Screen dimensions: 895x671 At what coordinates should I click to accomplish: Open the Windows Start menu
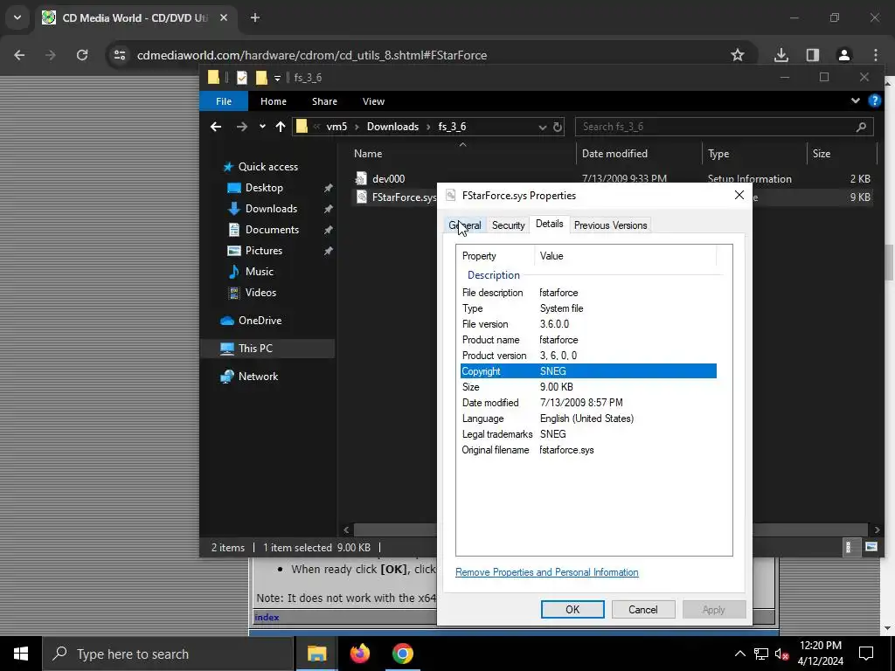click(x=21, y=654)
